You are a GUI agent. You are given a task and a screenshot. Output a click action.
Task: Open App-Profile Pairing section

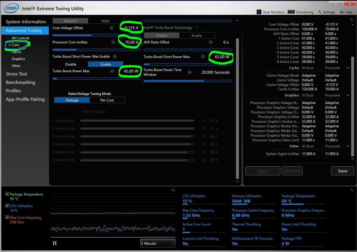pyautogui.click(x=25, y=99)
